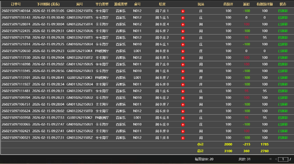Open order number 260215097122435

point(16,31)
